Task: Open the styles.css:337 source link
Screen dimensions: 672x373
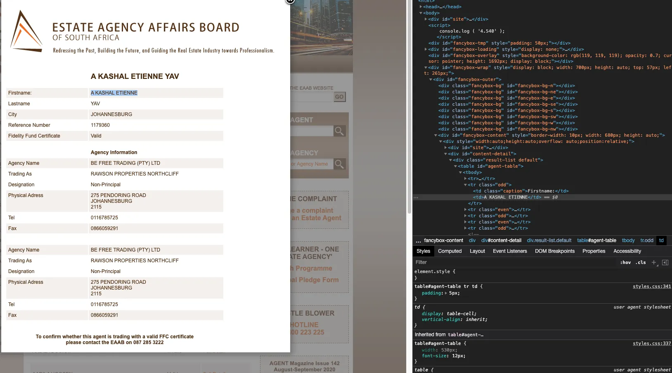Action: coord(652,343)
